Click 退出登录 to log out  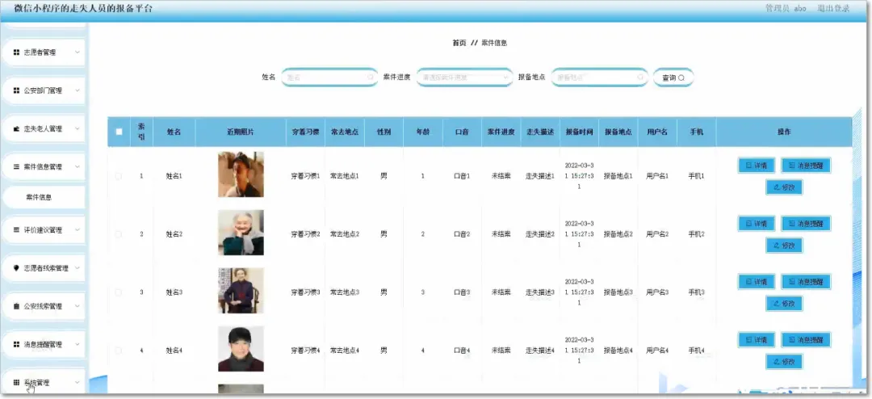(833, 8)
